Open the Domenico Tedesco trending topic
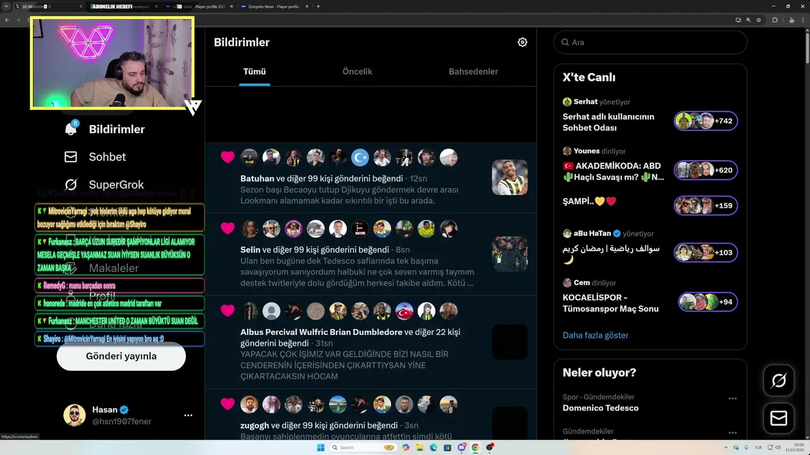The image size is (810, 455). tap(601, 408)
